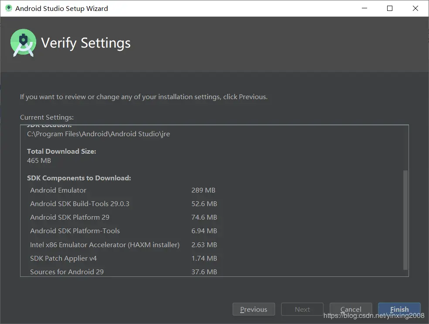Maximize the Setup Wizard window
This screenshot has height=324, width=429.
[x=390, y=8]
